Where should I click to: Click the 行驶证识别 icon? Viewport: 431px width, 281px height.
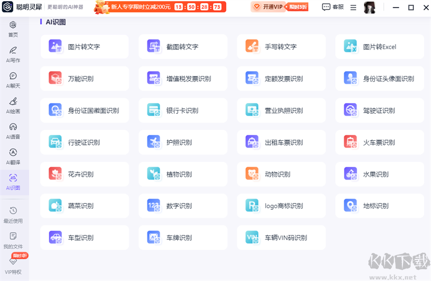coord(55,142)
